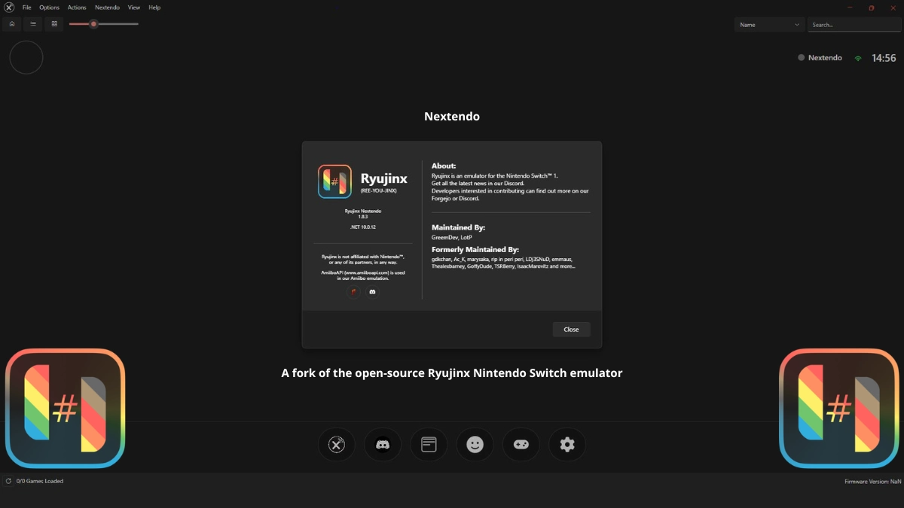Open Discord from the bottom dock
This screenshot has height=508, width=904.
click(x=383, y=445)
